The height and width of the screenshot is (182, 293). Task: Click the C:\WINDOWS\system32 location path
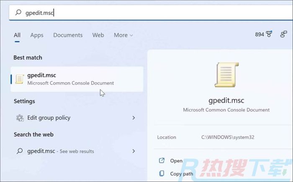tap(228, 137)
